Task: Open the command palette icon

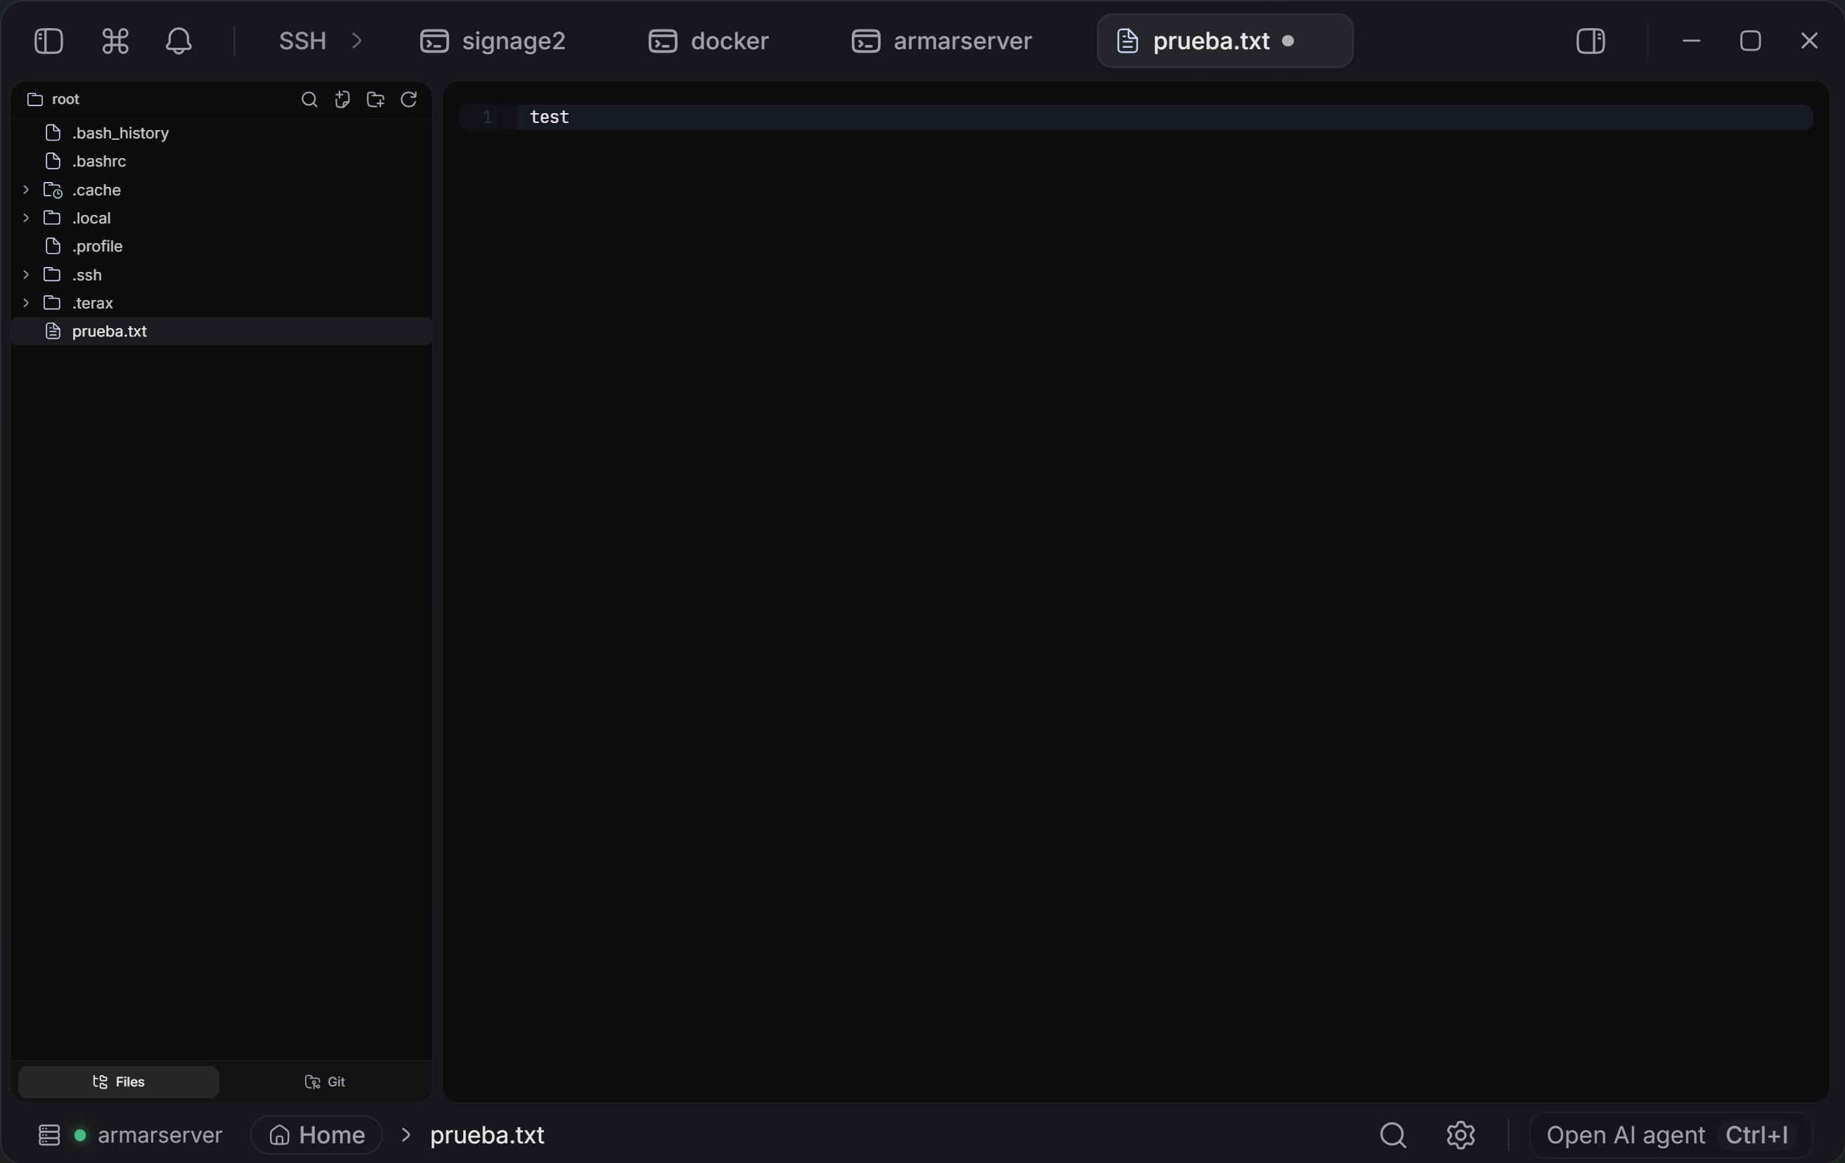Action: coord(115,41)
